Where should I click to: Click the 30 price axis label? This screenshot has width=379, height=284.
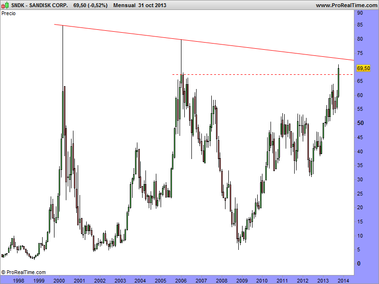coord(360,179)
